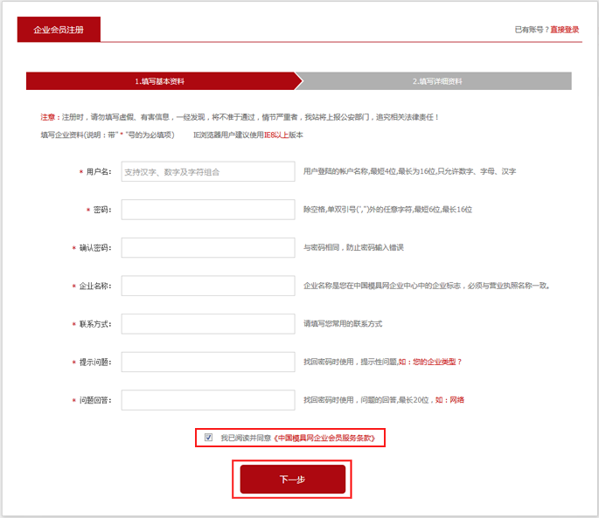This screenshot has width=599, height=518.
Task: Click step 1.填写基本资料 in progress bar
Action: 160,81
